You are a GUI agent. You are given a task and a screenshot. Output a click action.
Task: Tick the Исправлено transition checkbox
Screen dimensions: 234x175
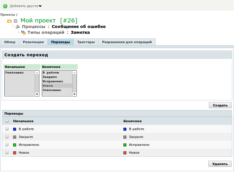[x=7, y=145]
